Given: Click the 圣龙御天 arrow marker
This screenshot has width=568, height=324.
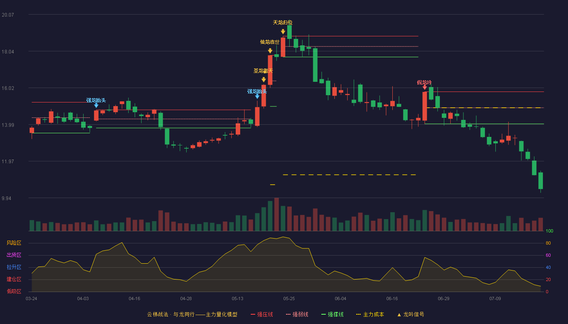Looking at the screenshot, I should (x=264, y=80).
